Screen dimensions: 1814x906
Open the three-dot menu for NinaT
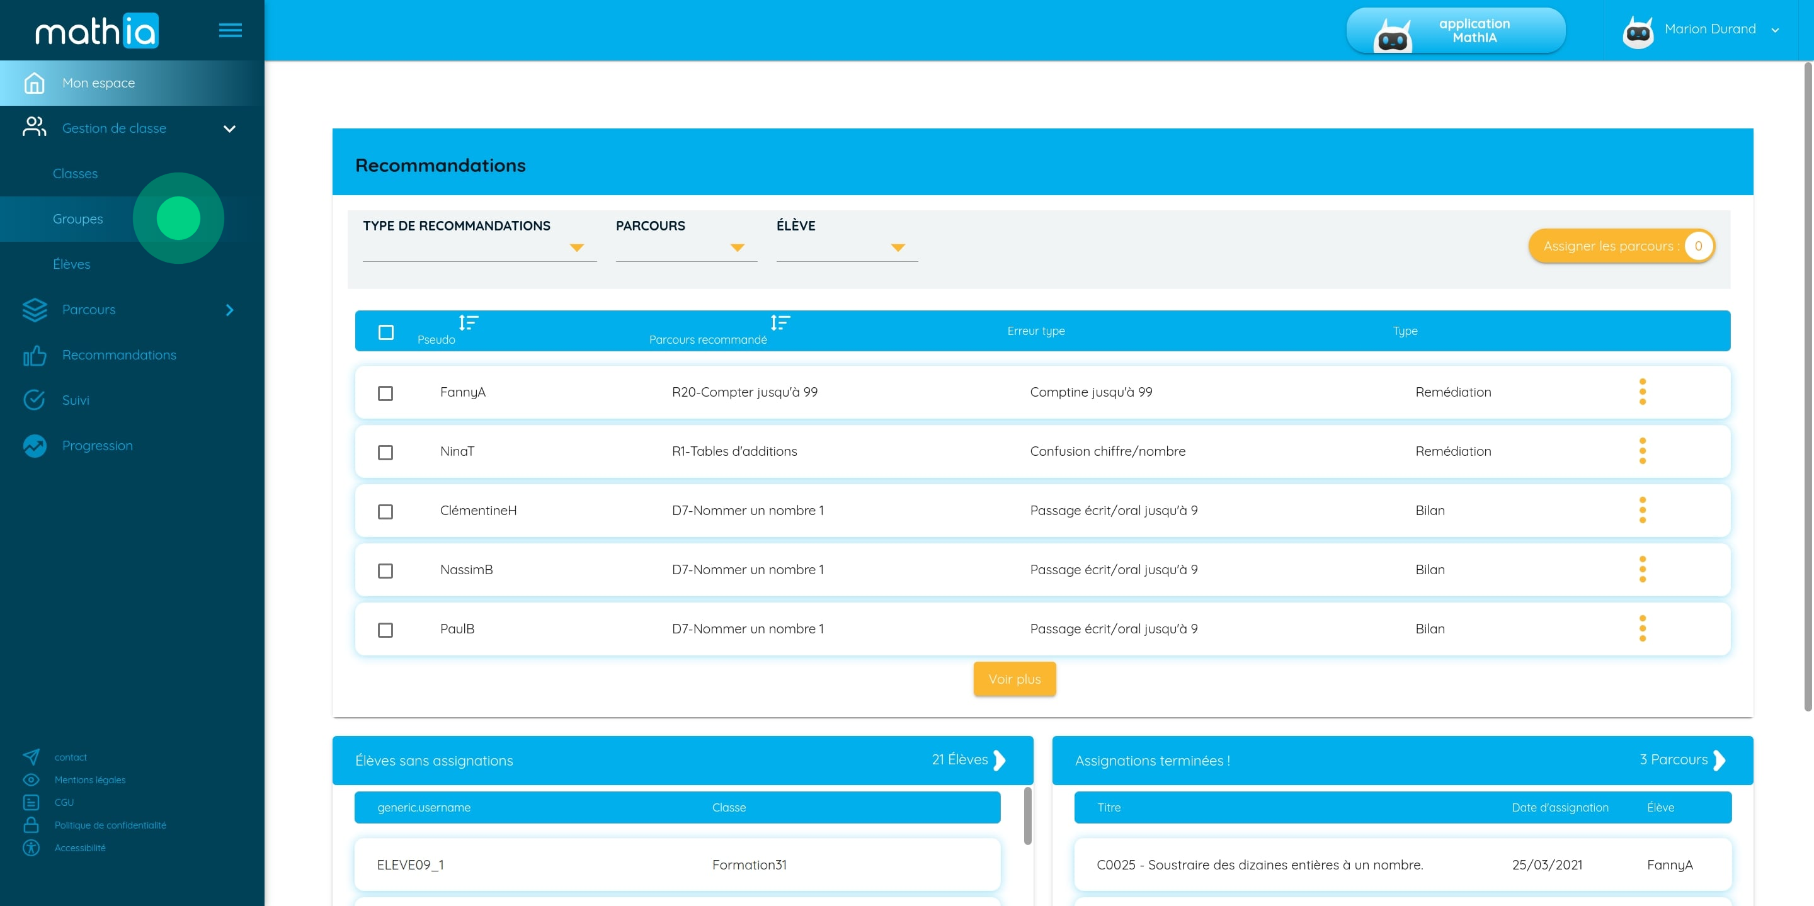(1642, 451)
